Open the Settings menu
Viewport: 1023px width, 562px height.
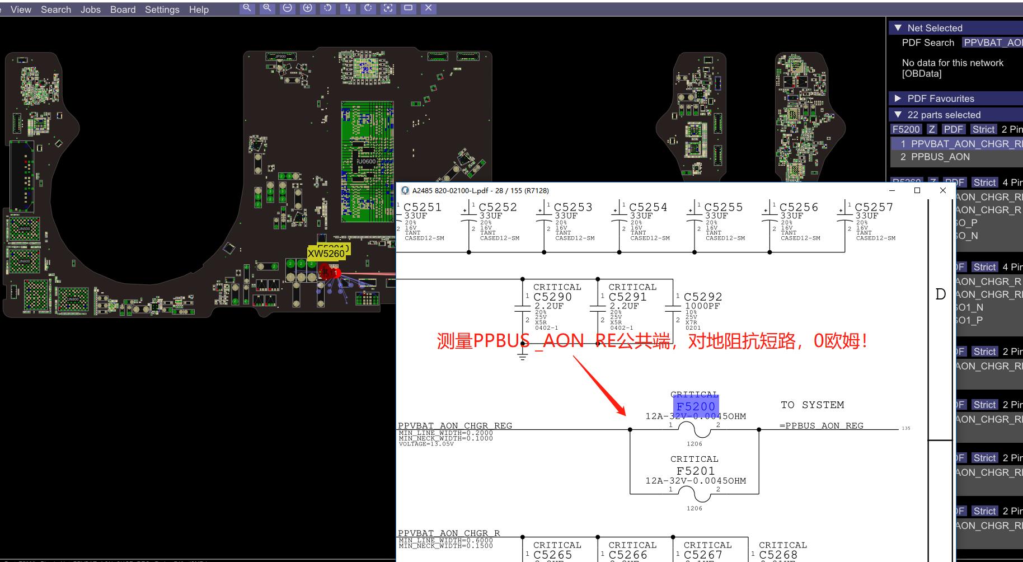pyautogui.click(x=162, y=10)
